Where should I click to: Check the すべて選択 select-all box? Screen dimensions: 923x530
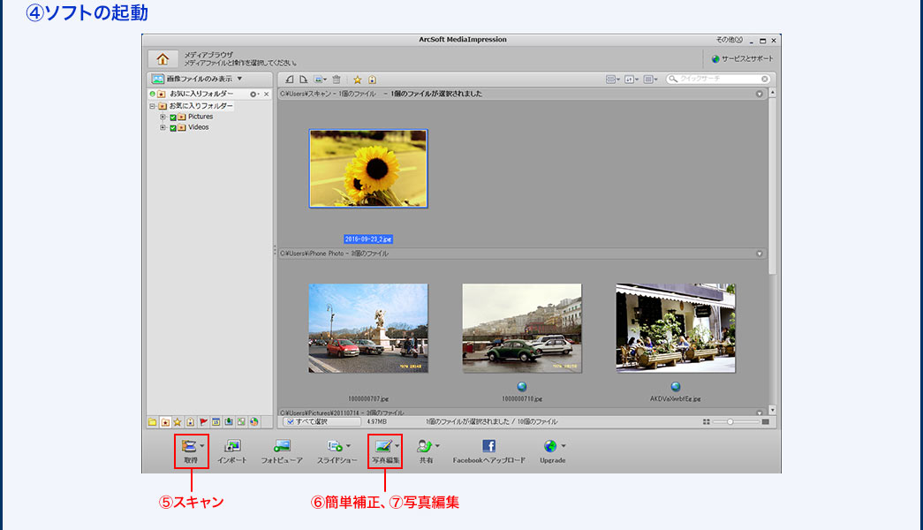(x=291, y=421)
